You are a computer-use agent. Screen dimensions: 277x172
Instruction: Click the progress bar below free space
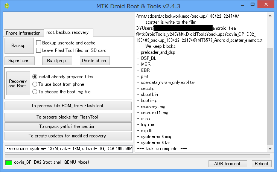137,156
